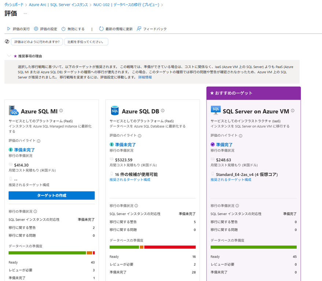Click the ターゲットの作成 button
This screenshot has height=281, width=322.
point(52,195)
